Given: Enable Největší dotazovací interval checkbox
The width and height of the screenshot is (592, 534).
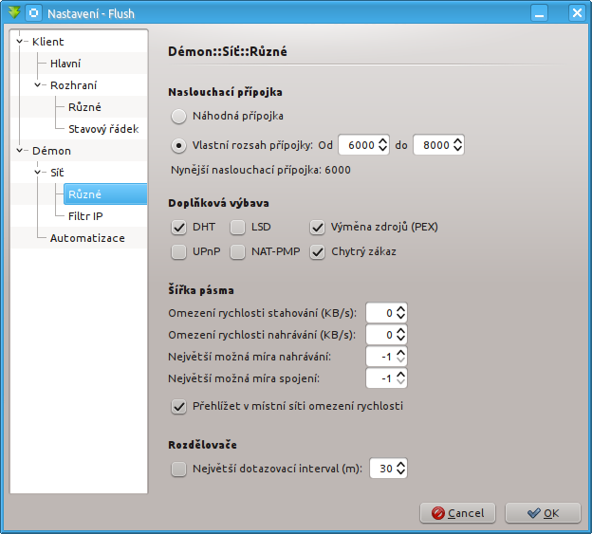Looking at the screenshot, I should (x=178, y=470).
